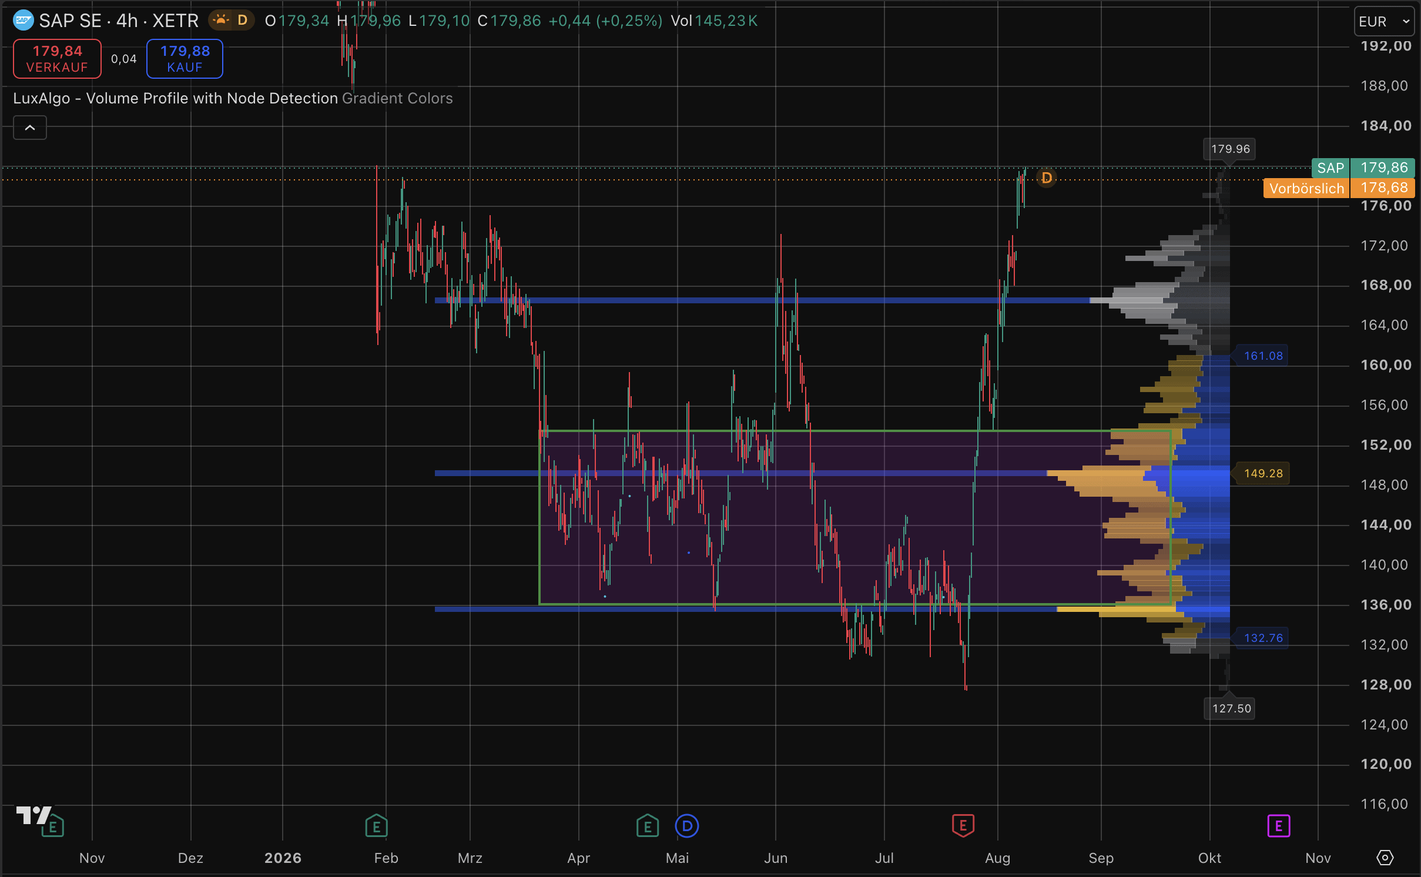The width and height of the screenshot is (1421, 877).
Task: Click the Okt label on the time axis
Action: pos(1209,858)
